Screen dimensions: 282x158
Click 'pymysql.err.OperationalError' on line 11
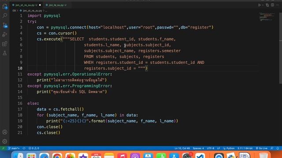pyautogui.click(x=77, y=74)
